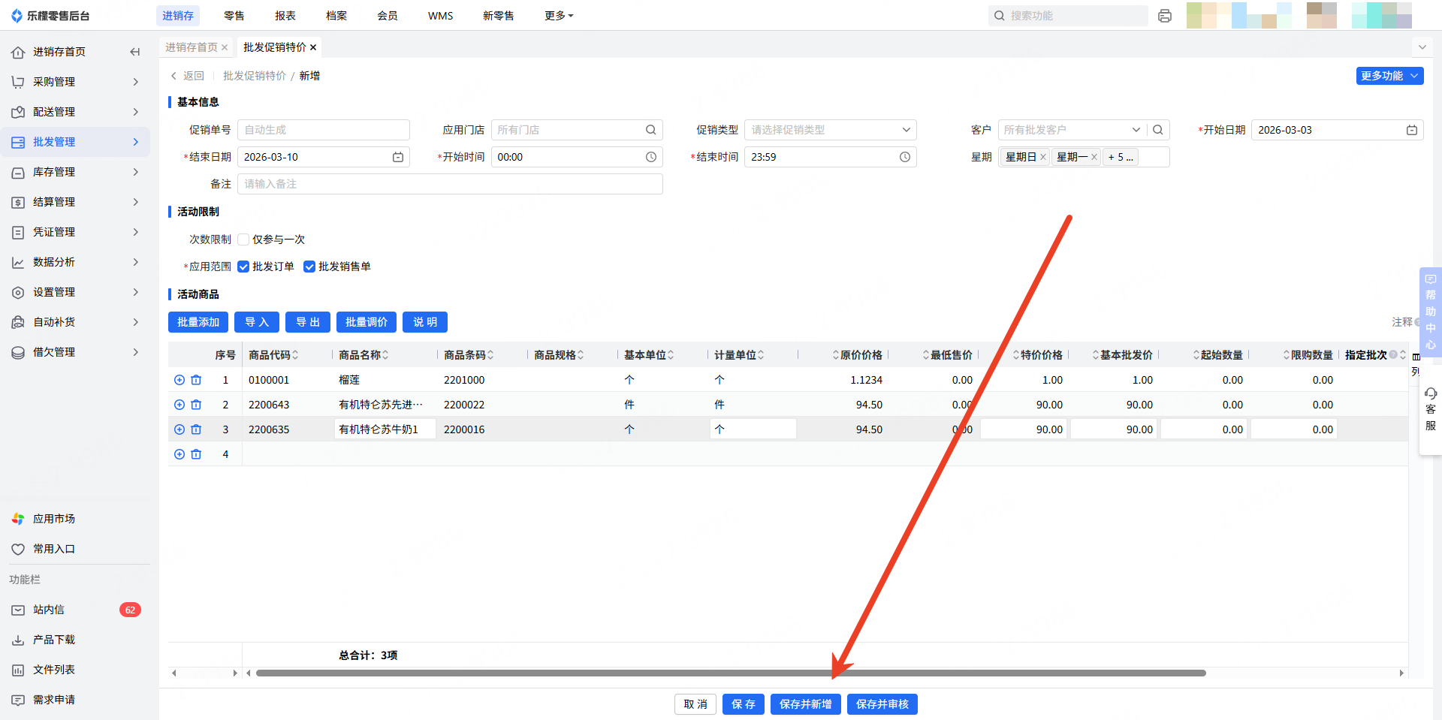Screen dimensions: 1442x720
Task: Open 站内信 with 62 unread
Action: tap(75, 610)
